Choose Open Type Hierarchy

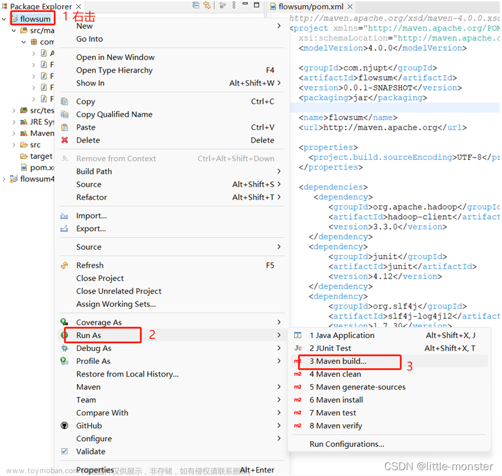pyautogui.click(x=172, y=70)
